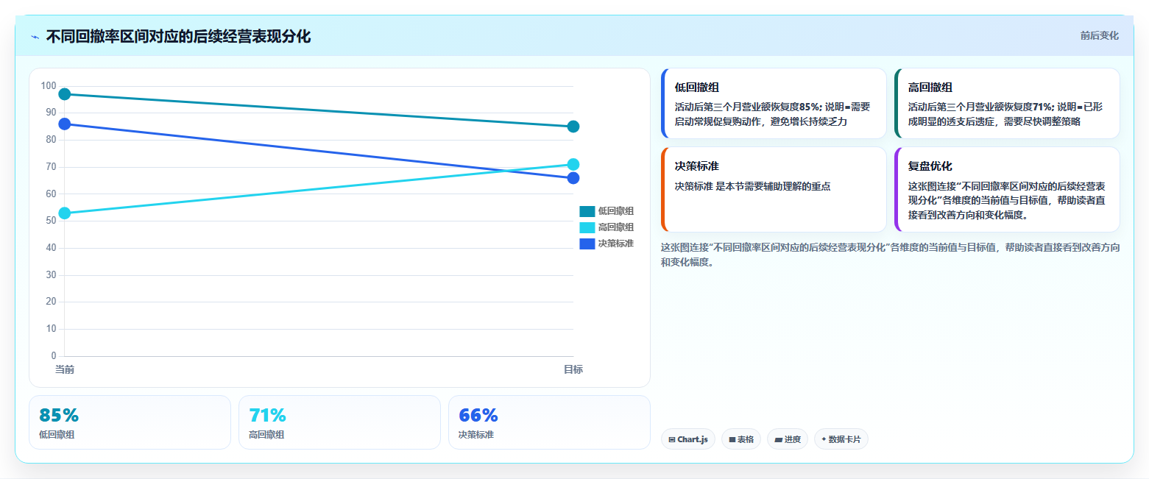Click the 前后变化 label in header
Image resolution: width=1149 pixels, height=479 pixels.
pos(1099,35)
